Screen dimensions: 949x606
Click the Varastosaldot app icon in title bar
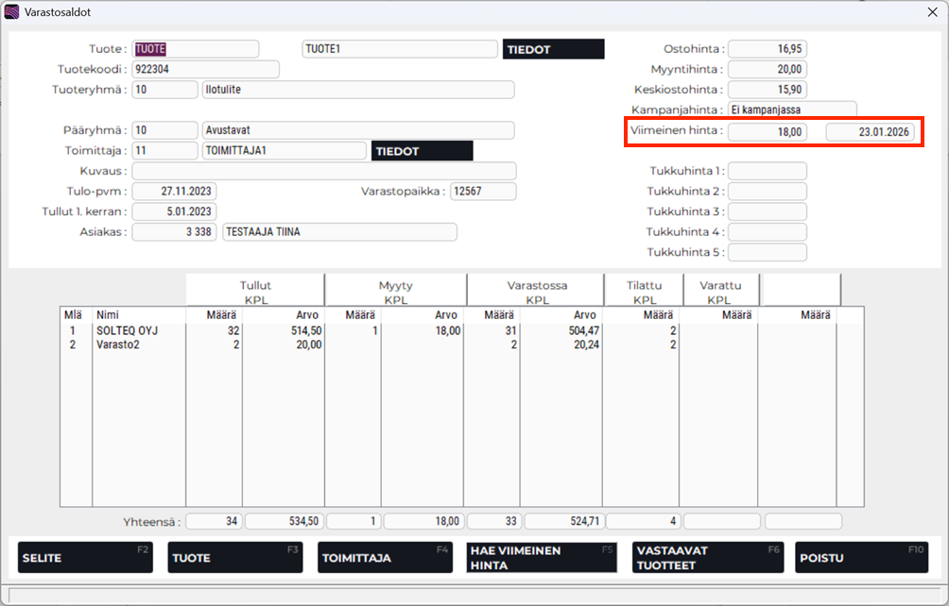click(x=12, y=12)
